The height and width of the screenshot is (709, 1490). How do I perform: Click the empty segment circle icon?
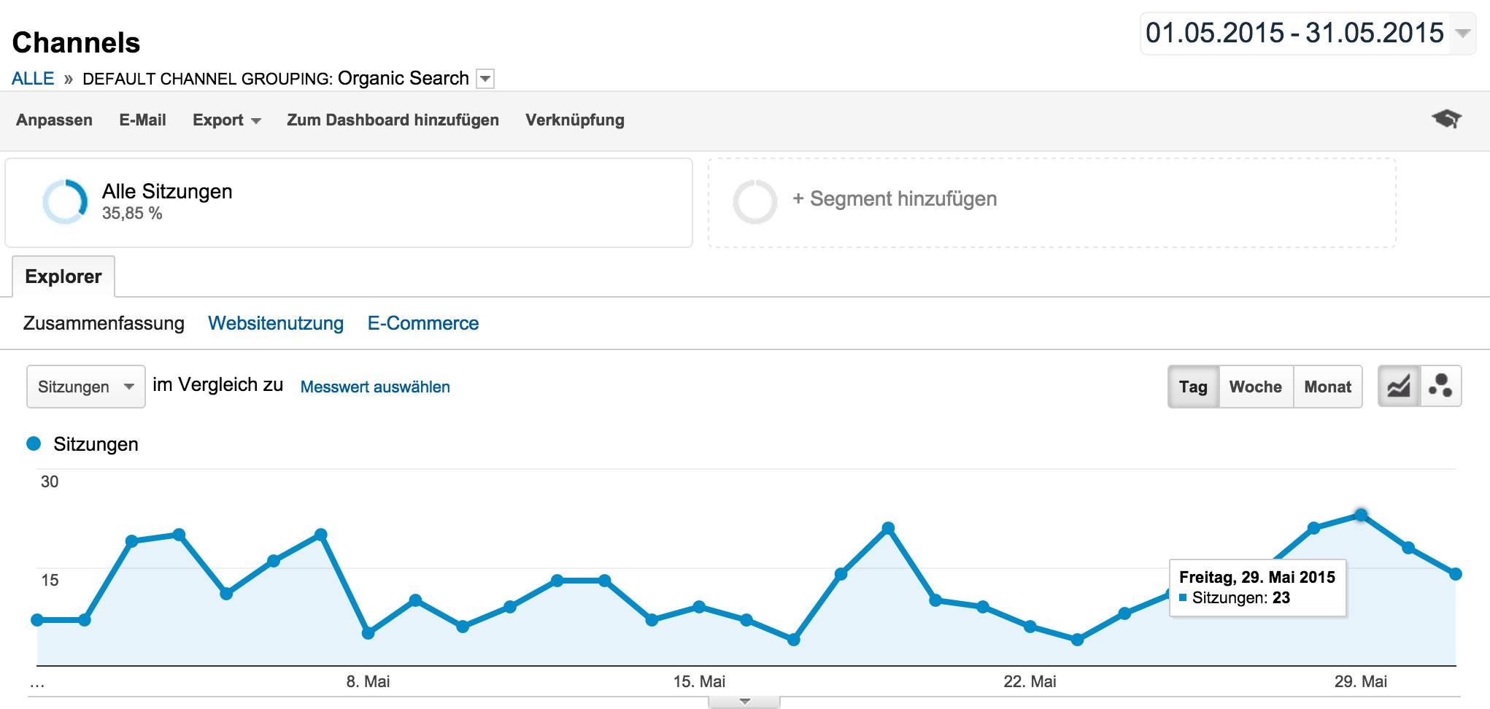pos(755,201)
